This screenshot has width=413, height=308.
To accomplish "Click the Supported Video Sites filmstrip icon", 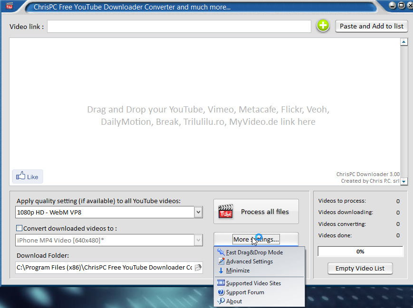I will coord(221,283).
